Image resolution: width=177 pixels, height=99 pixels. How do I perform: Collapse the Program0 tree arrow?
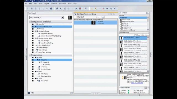tap(40, 62)
